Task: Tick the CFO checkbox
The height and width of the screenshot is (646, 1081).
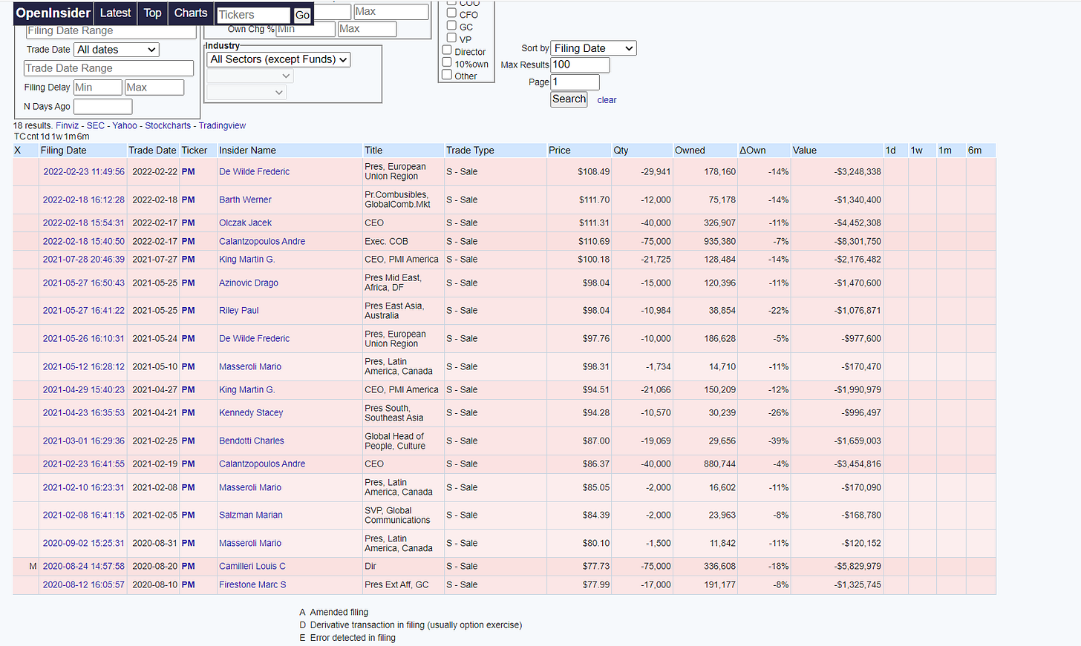Action: (451, 13)
